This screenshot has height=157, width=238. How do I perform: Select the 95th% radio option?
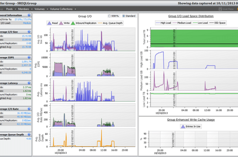click(x=109, y=16)
